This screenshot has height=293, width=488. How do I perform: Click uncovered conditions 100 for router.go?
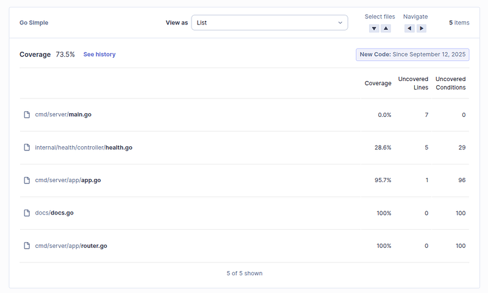(x=461, y=245)
